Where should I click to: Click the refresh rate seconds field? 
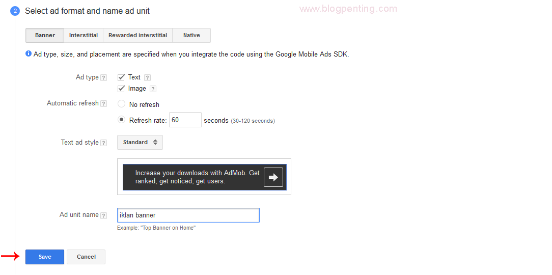185,120
